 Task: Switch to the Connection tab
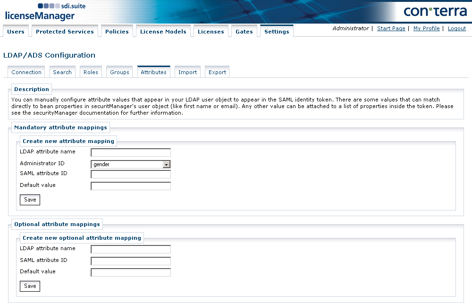[26, 72]
